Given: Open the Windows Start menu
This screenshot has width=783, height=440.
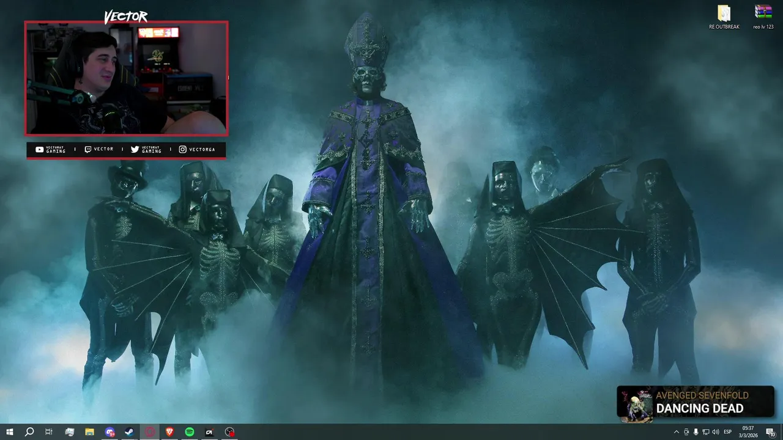Looking at the screenshot, I should point(9,432).
